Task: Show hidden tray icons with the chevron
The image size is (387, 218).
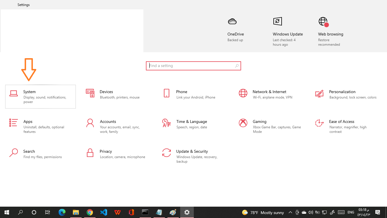Action: pyautogui.click(x=290, y=212)
